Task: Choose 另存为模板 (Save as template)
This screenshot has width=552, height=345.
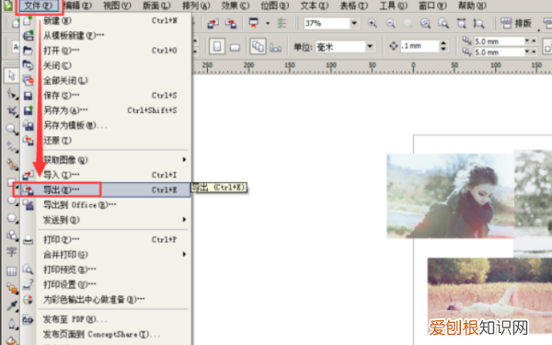Action: click(106, 125)
